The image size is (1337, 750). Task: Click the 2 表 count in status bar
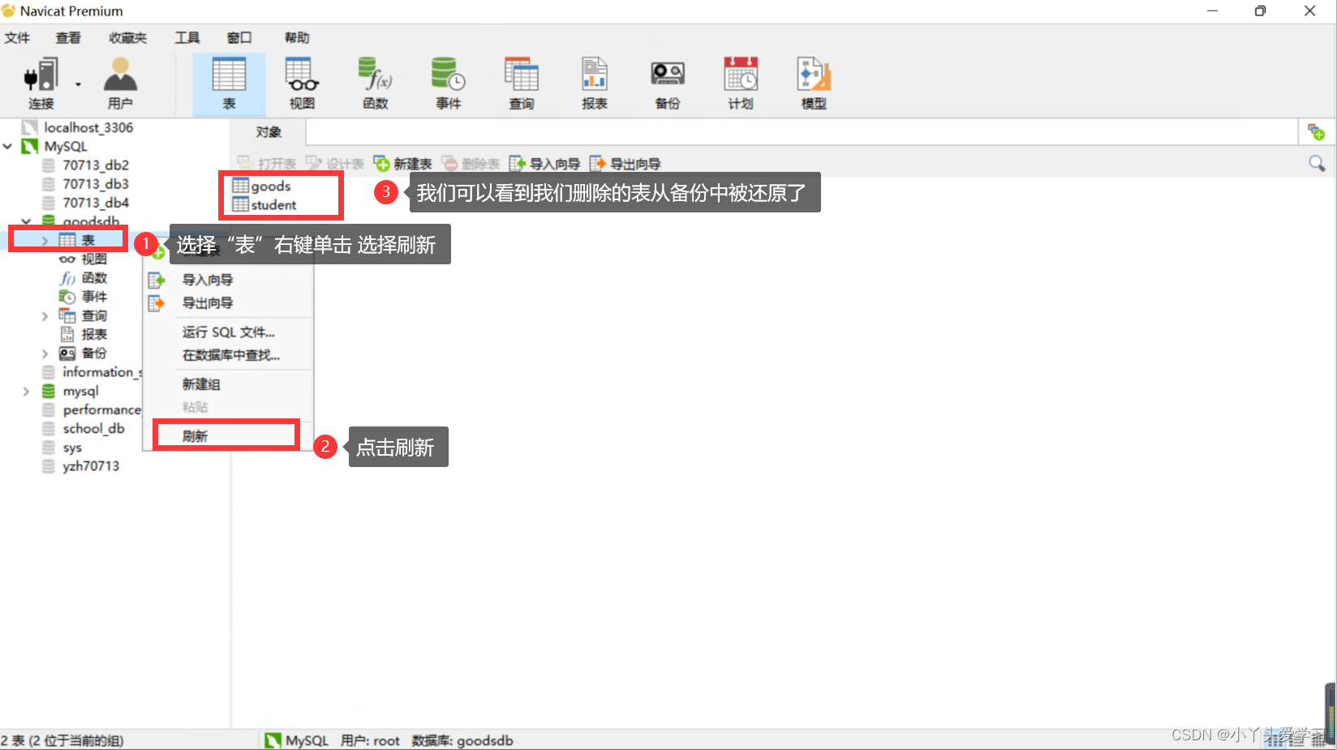click(62, 740)
